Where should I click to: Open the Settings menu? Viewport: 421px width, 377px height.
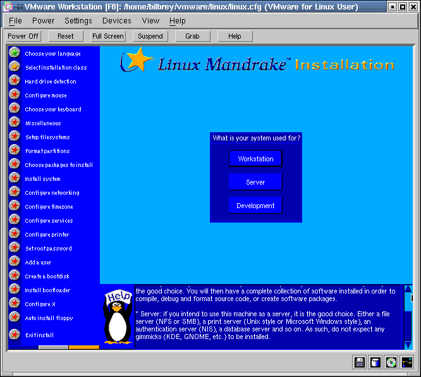(78, 21)
